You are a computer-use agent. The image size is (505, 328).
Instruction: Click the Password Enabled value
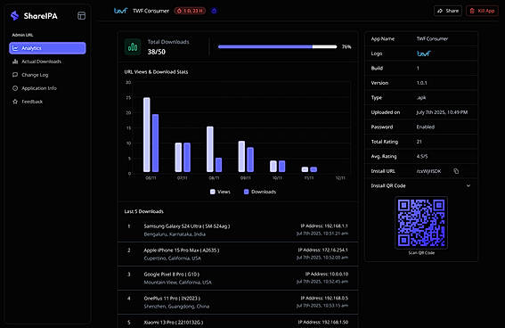(426, 127)
